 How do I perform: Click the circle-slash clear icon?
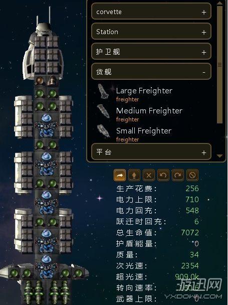coord(192,175)
